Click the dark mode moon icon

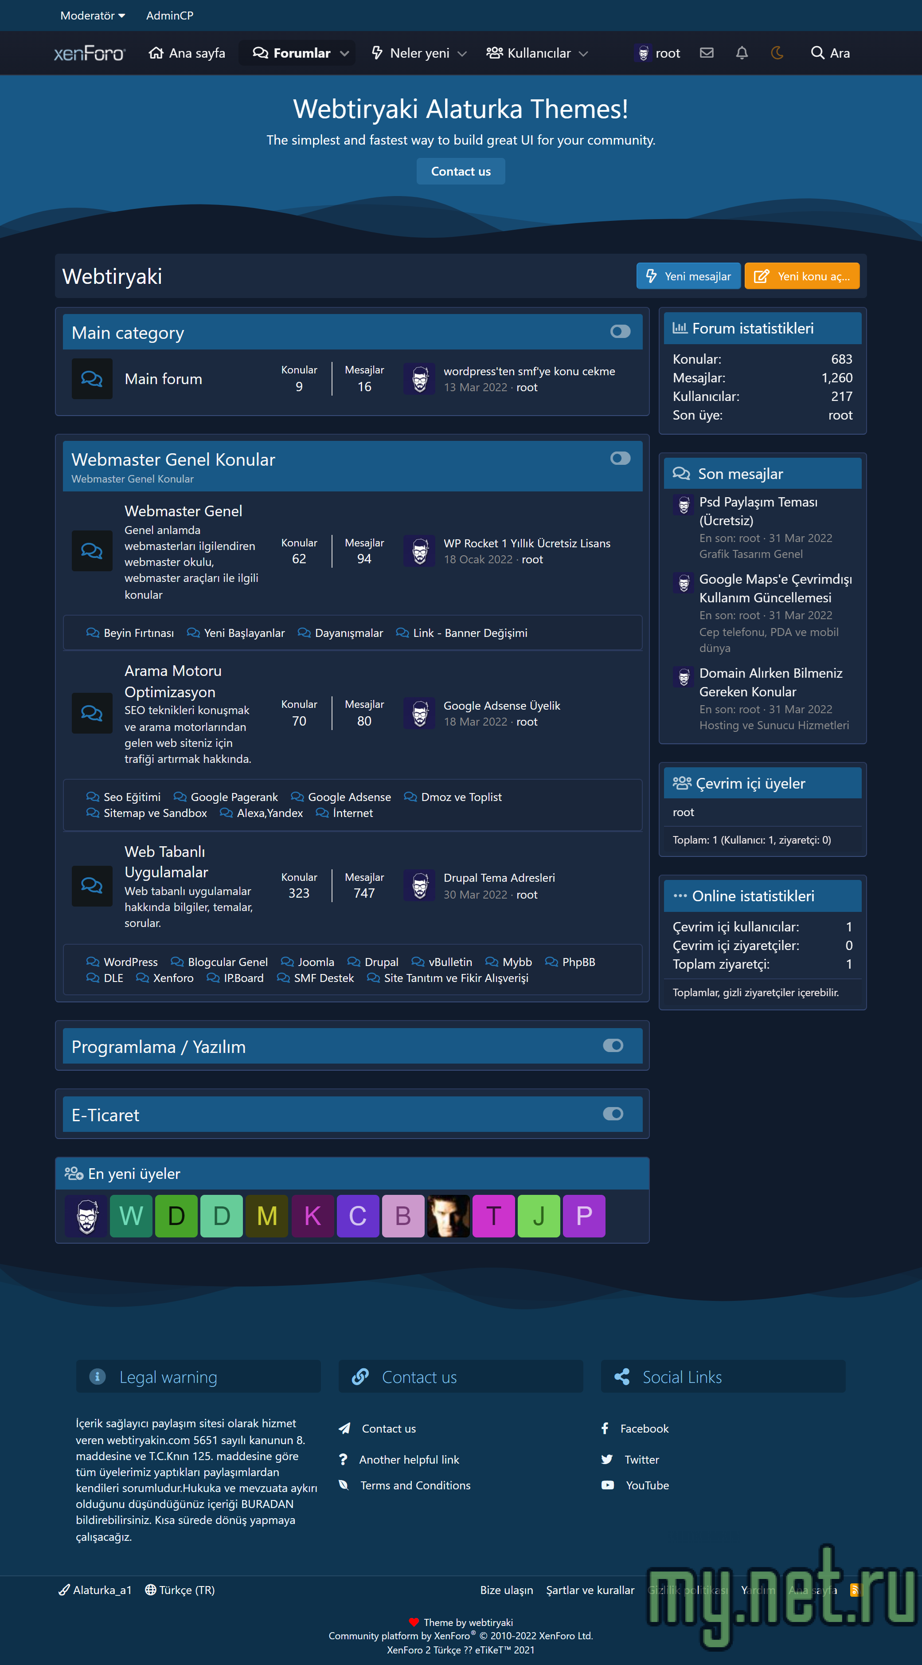click(777, 53)
